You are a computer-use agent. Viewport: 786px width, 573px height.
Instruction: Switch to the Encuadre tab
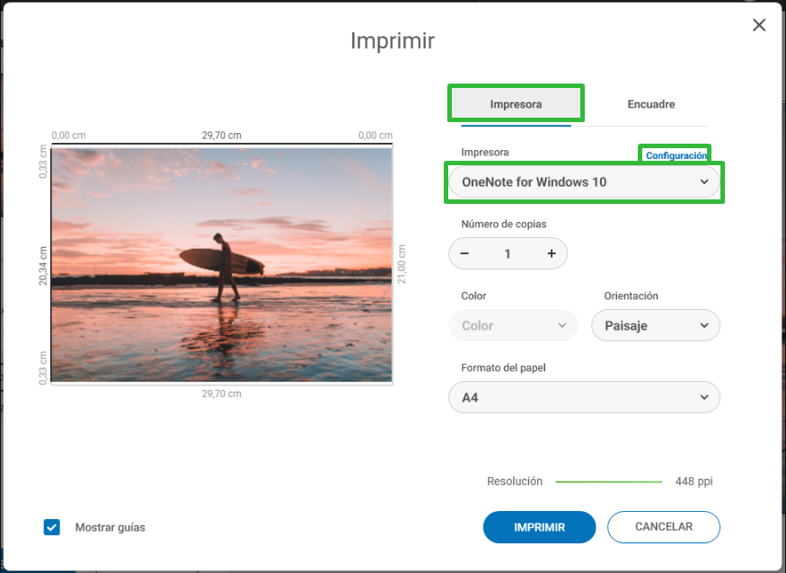click(x=650, y=104)
